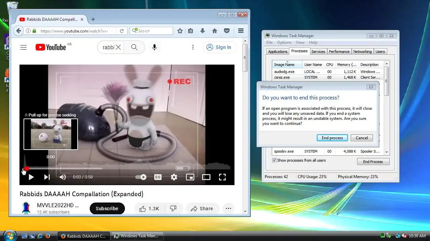Open search engine dropdown in Firefox

coord(134,31)
